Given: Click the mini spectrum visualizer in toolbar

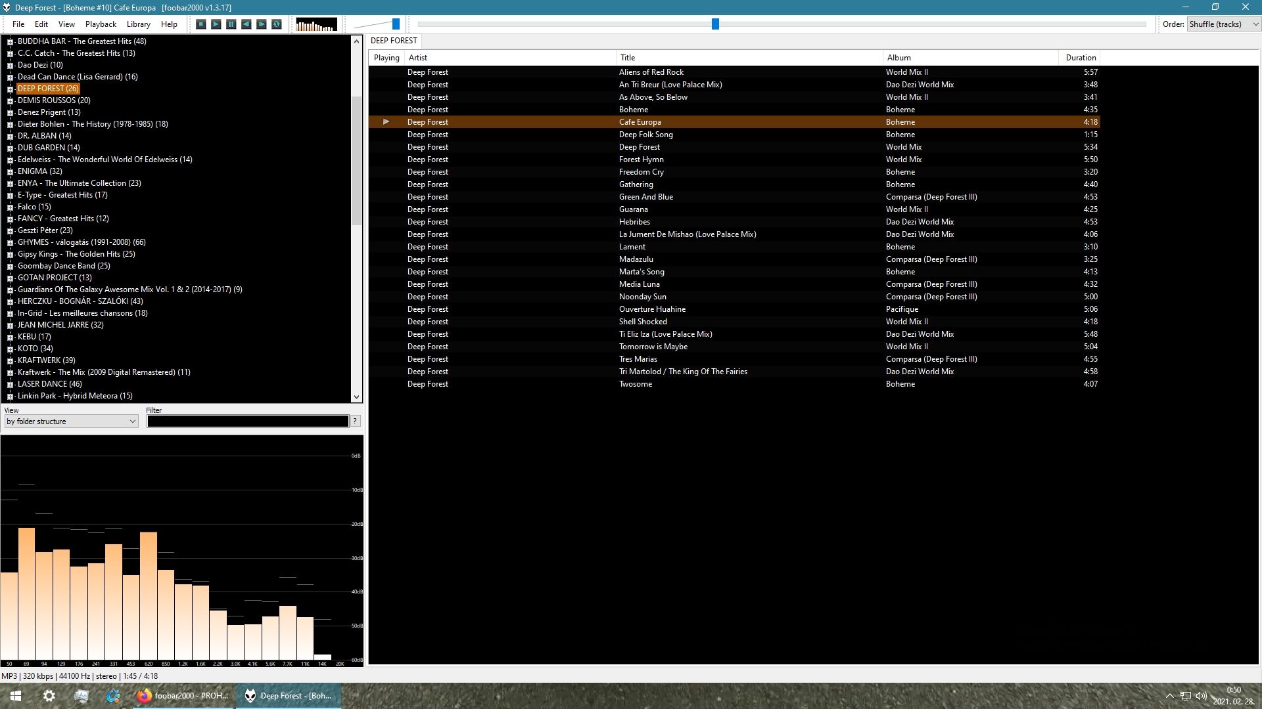Looking at the screenshot, I should 316,24.
